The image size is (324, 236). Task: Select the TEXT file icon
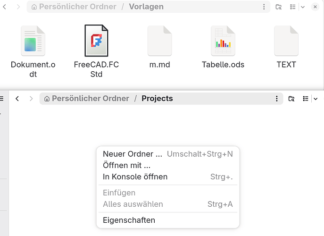click(x=286, y=42)
